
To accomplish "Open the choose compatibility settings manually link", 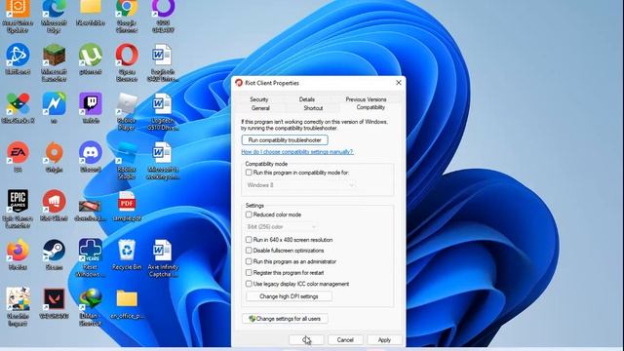I will pos(296,152).
